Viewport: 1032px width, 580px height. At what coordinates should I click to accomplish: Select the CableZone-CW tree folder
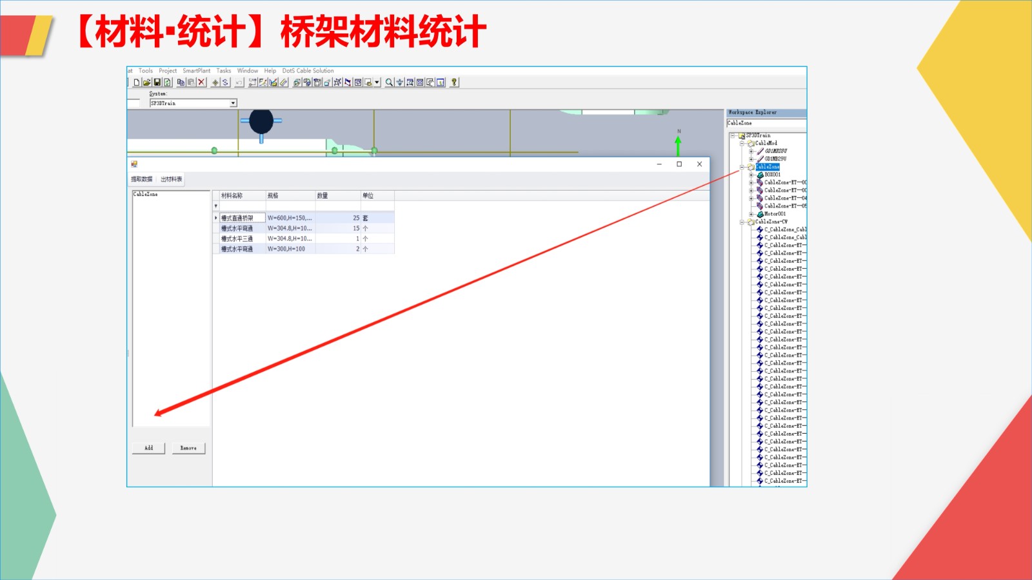pyautogui.click(x=771, y=222)
